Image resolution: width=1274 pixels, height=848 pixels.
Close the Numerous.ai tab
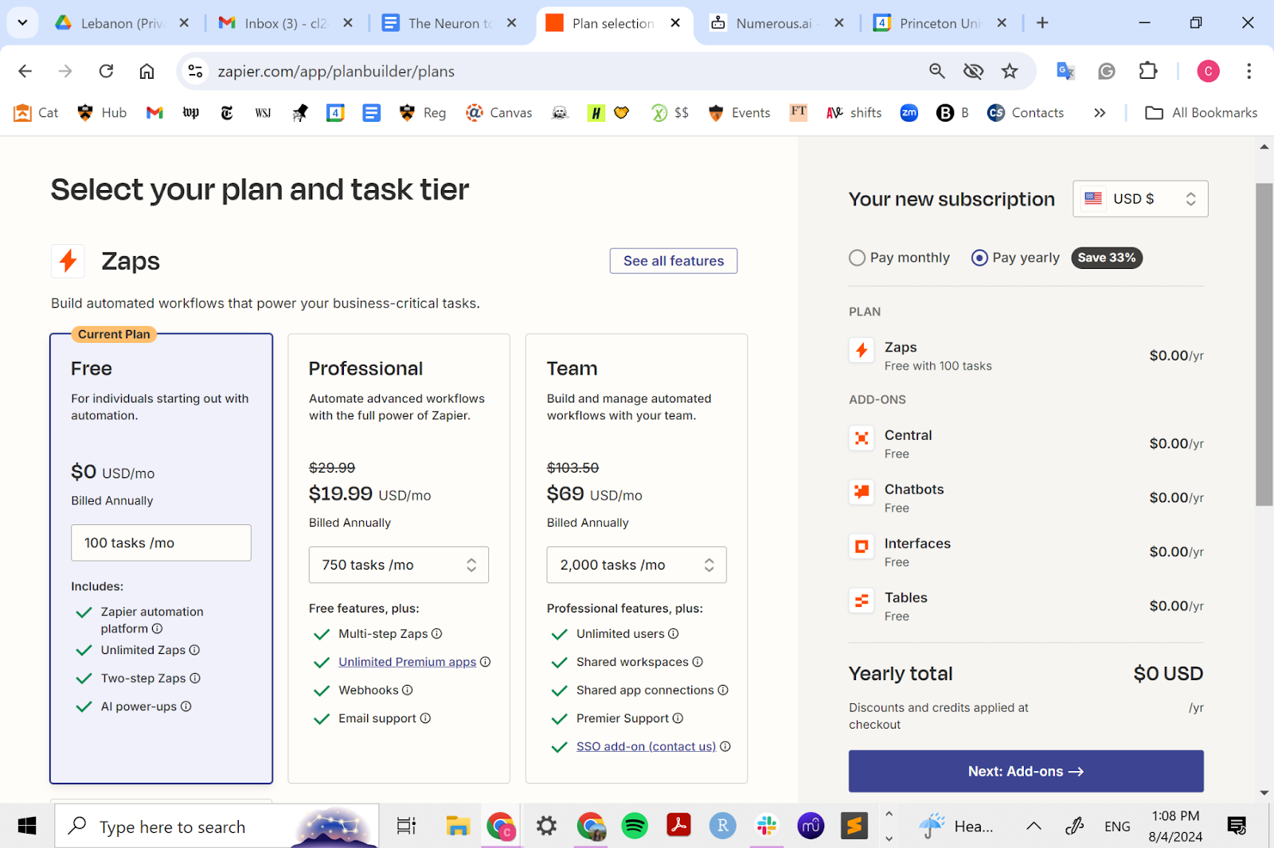point(838,23)
